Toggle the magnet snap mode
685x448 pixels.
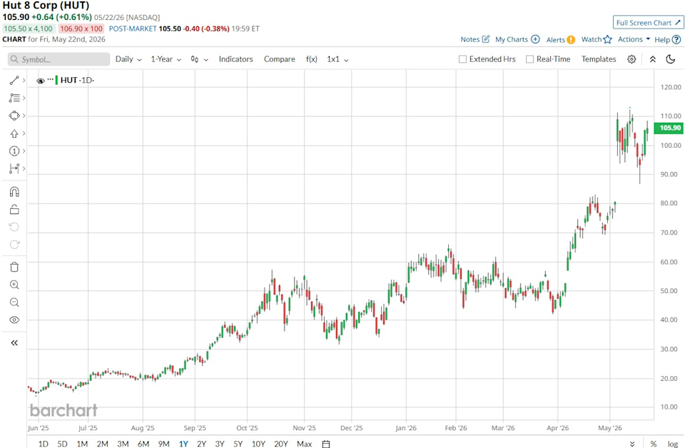14,192
